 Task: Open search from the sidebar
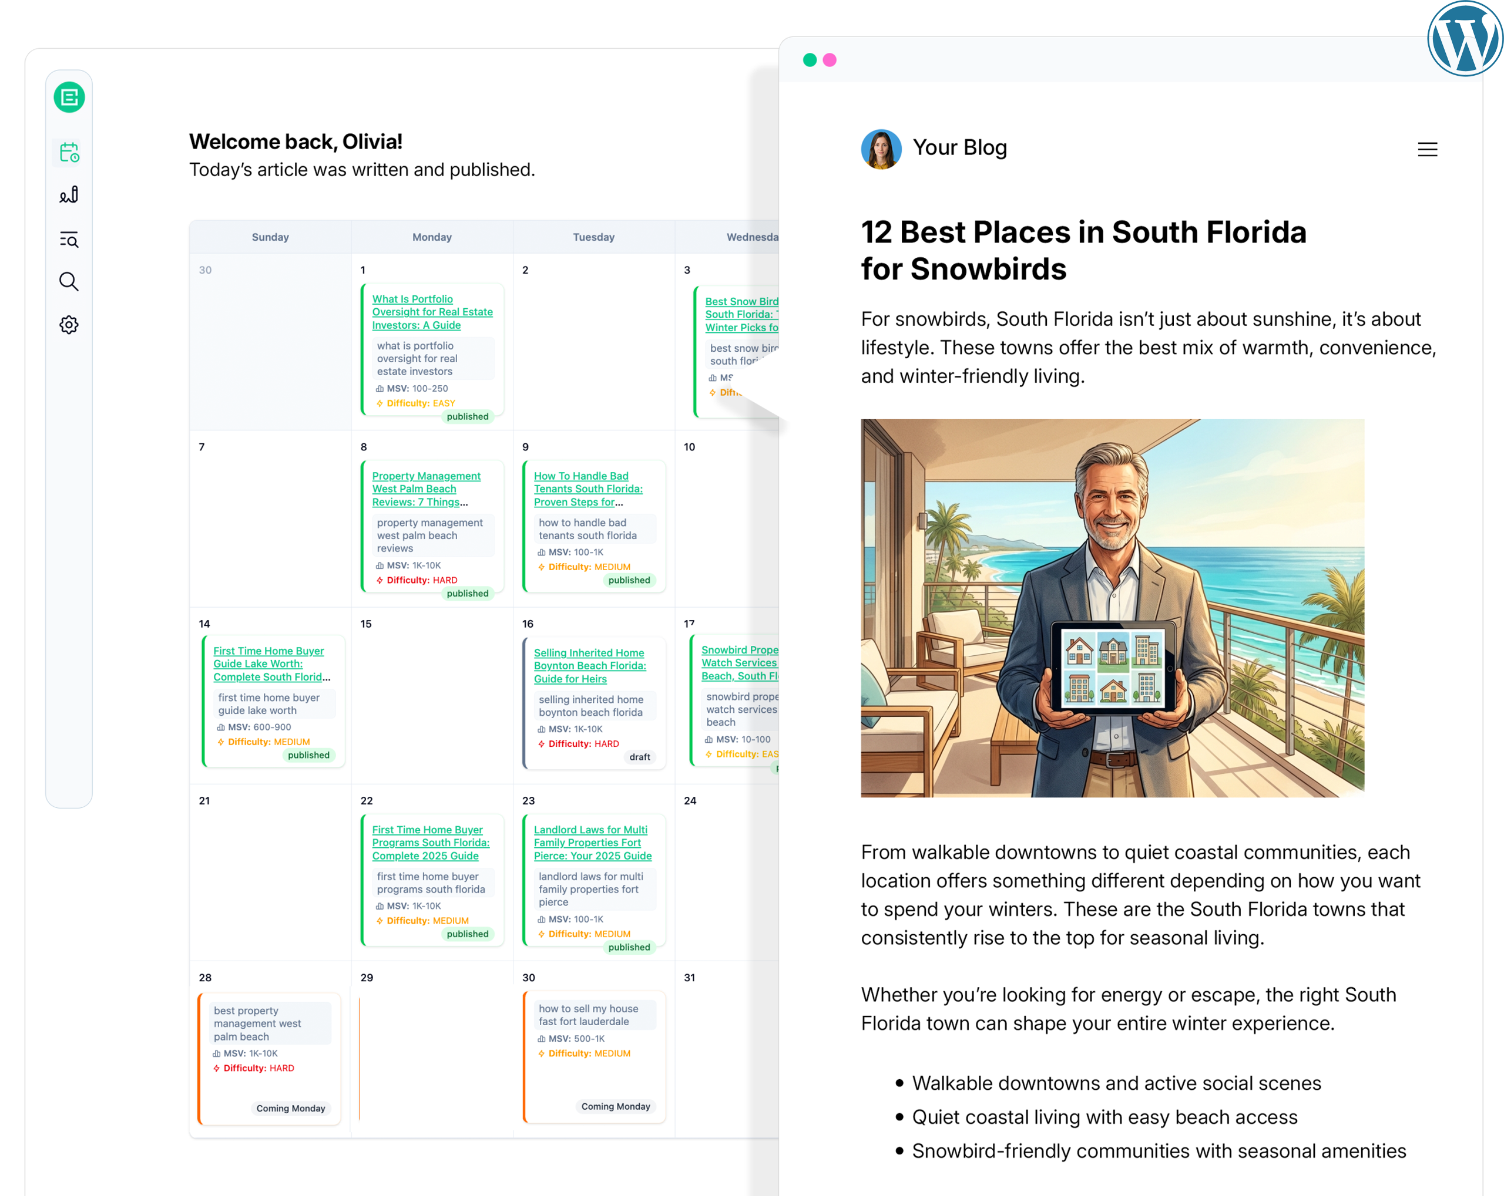tap(68, 282)
